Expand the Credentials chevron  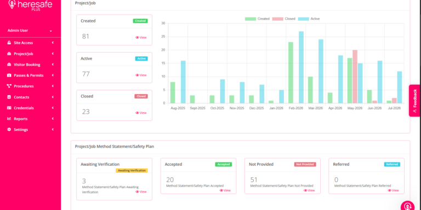pos(53,108)
